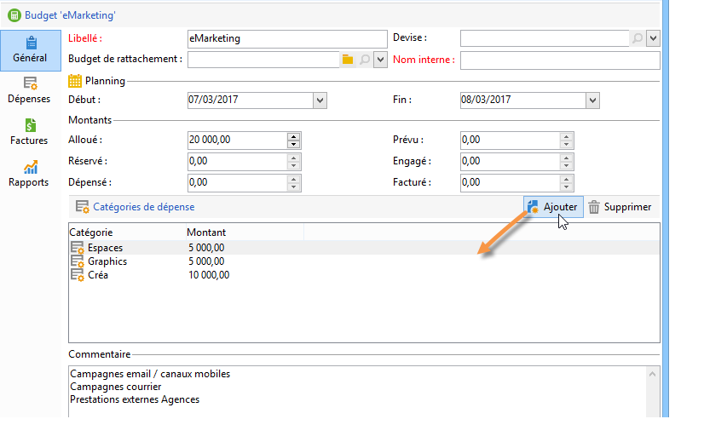The image size is (704, 442).
Task: Click Supprimer to delete category
Action: (620, 207)
